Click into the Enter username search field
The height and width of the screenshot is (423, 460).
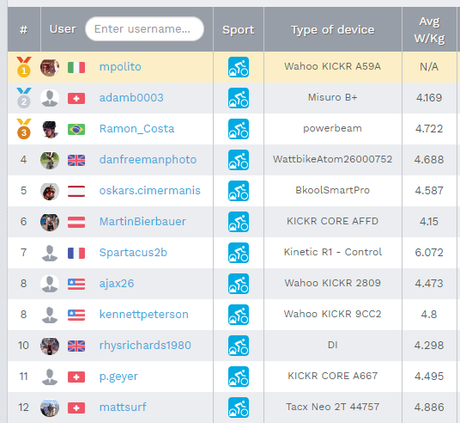(144, 29)
